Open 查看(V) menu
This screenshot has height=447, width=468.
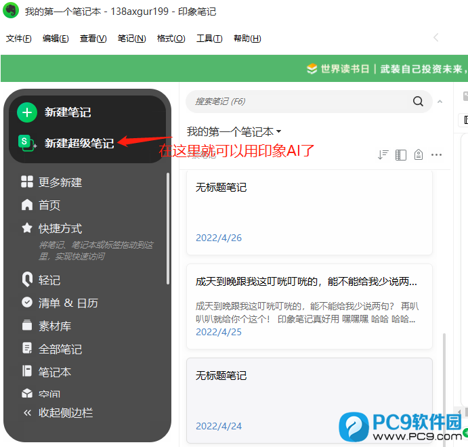pos(93,39)
